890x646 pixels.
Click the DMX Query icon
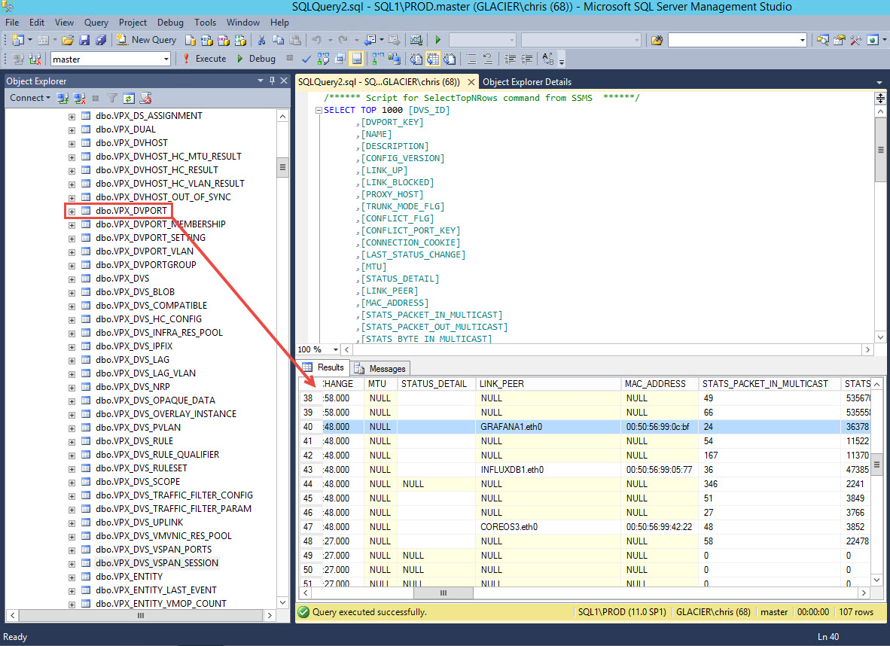pyautogui.click(x=224, y=40)
